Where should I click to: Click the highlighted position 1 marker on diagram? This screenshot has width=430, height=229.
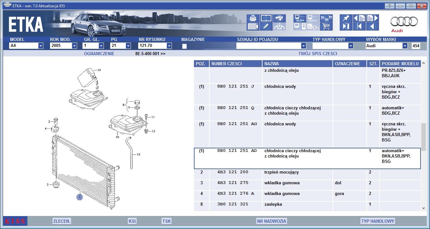[80, 197]
